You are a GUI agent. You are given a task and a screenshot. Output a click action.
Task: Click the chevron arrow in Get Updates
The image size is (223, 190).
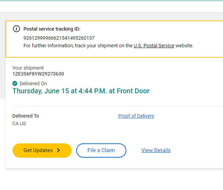[58, 150]
